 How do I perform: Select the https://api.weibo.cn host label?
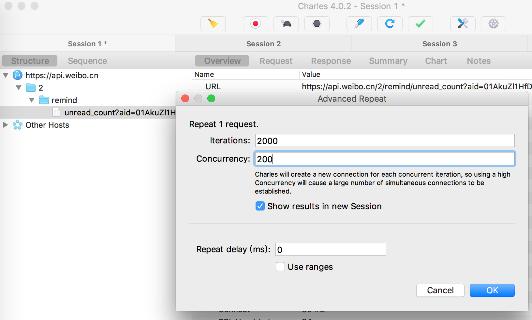(x=62, y=75)
